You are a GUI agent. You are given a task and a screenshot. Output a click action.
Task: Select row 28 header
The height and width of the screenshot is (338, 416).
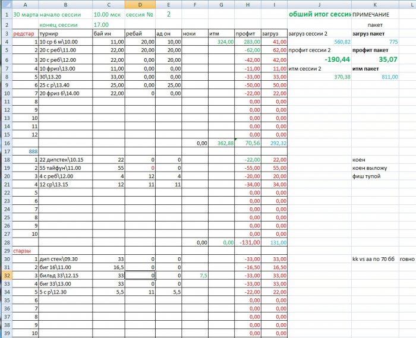coord(7,242)
